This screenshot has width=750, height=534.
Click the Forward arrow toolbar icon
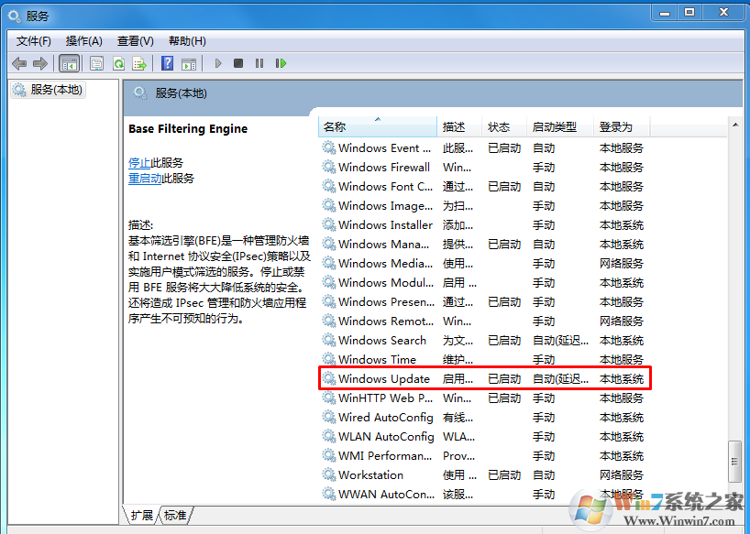pos(39,63)
